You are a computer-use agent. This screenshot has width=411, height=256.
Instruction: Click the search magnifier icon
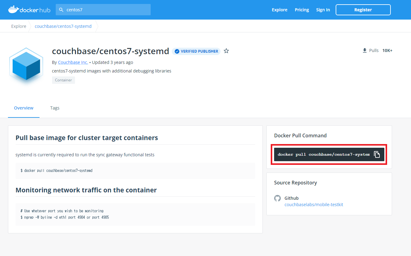62,10
